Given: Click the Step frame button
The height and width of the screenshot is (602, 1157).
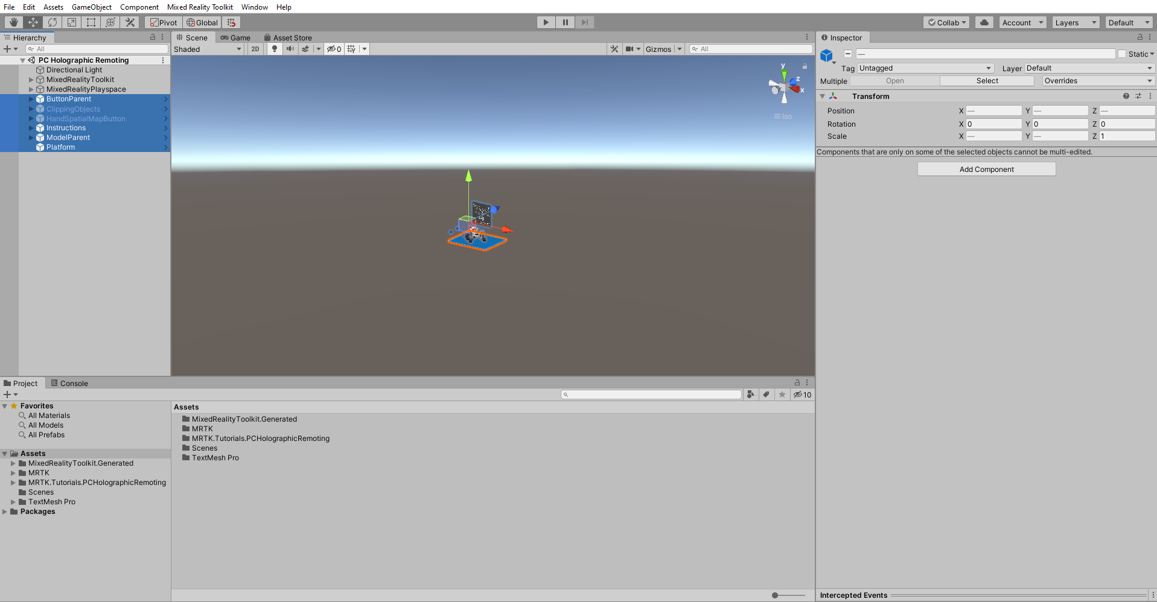Looking at the screenshot, I should 584,22.
